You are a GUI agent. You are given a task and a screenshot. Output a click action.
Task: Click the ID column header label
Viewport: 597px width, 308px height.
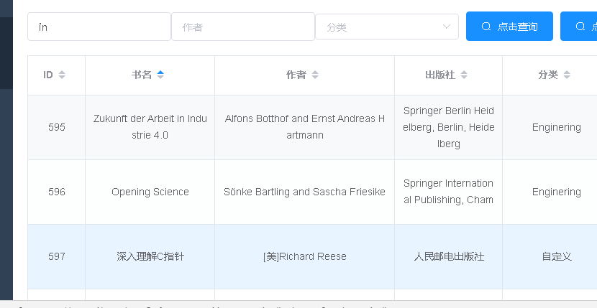(x=48, y=75)
